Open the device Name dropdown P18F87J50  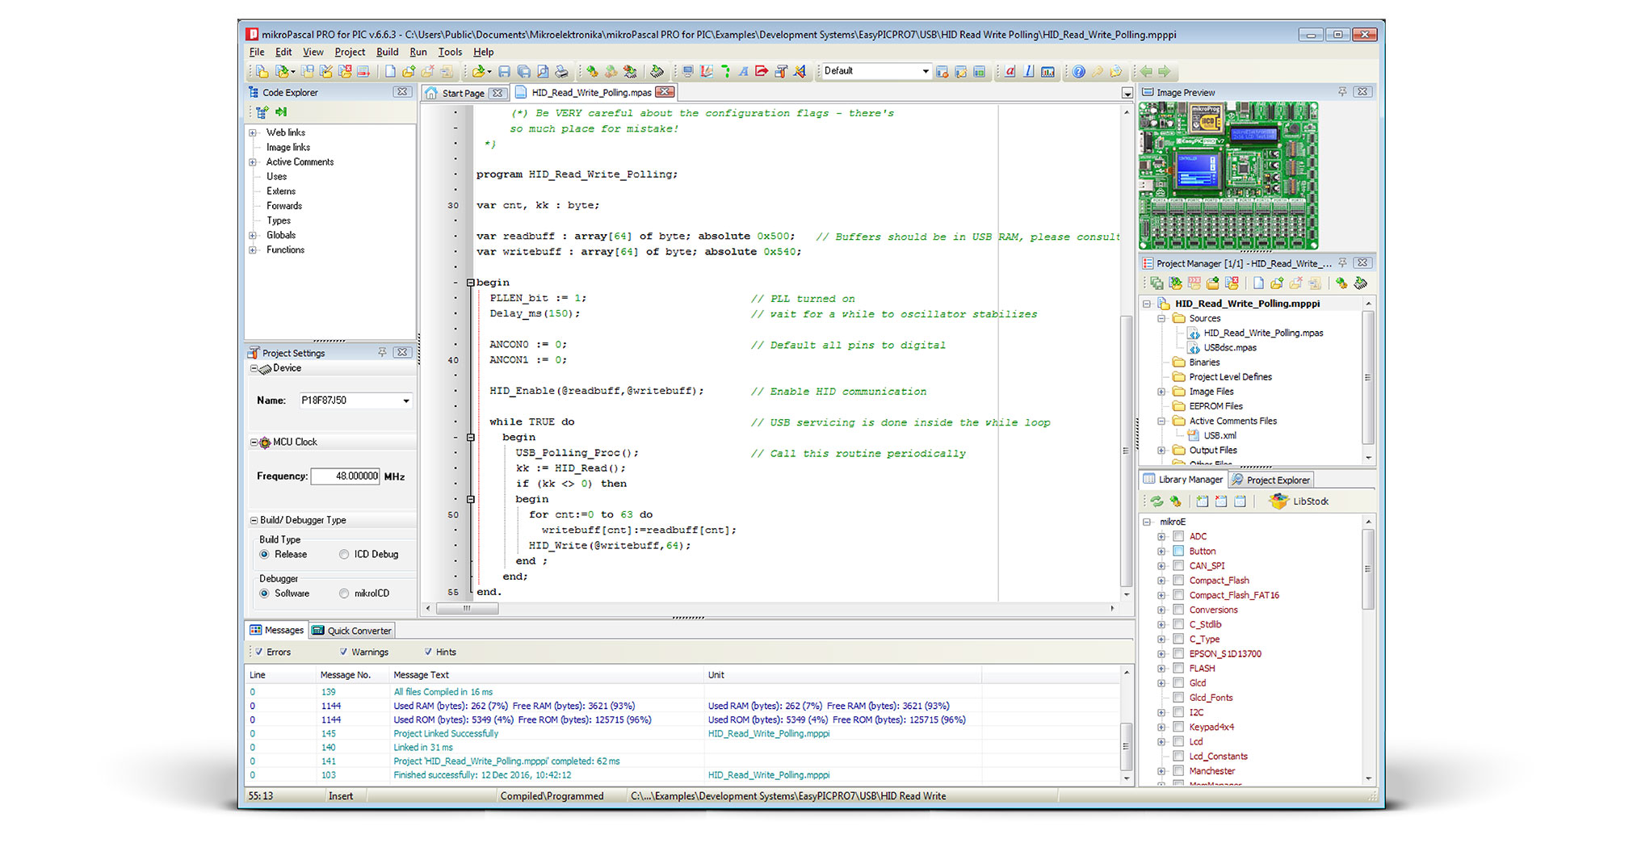[x=405, y=401]
